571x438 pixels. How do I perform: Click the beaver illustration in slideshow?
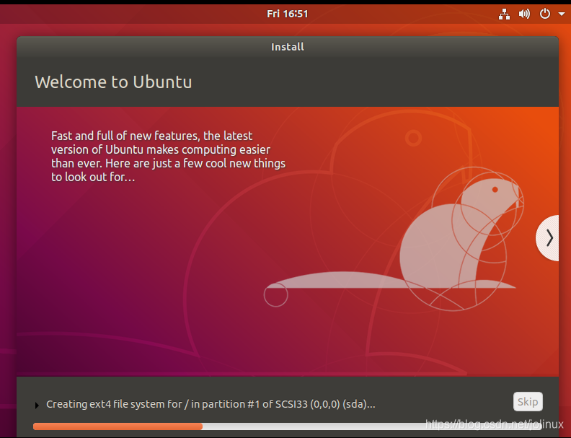394,239
